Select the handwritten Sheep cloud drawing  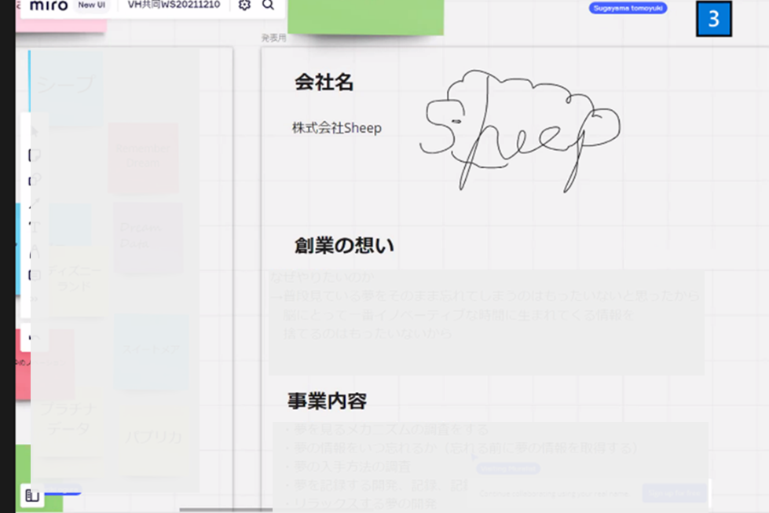(x=518, y=130)
